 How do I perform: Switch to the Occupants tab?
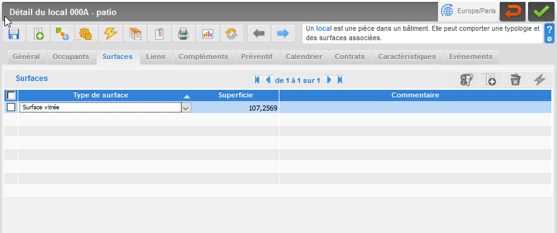pos(71,57)
